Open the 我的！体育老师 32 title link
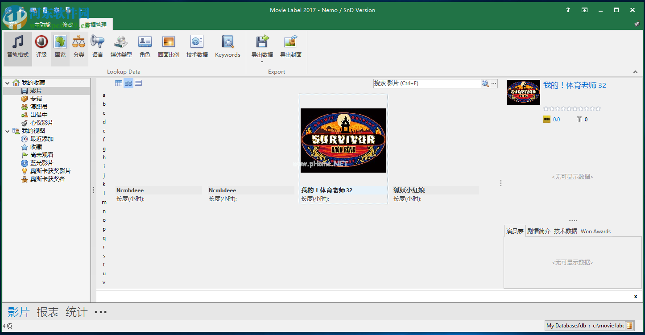Viewport: 645px width, 335px height. point(575,85)
